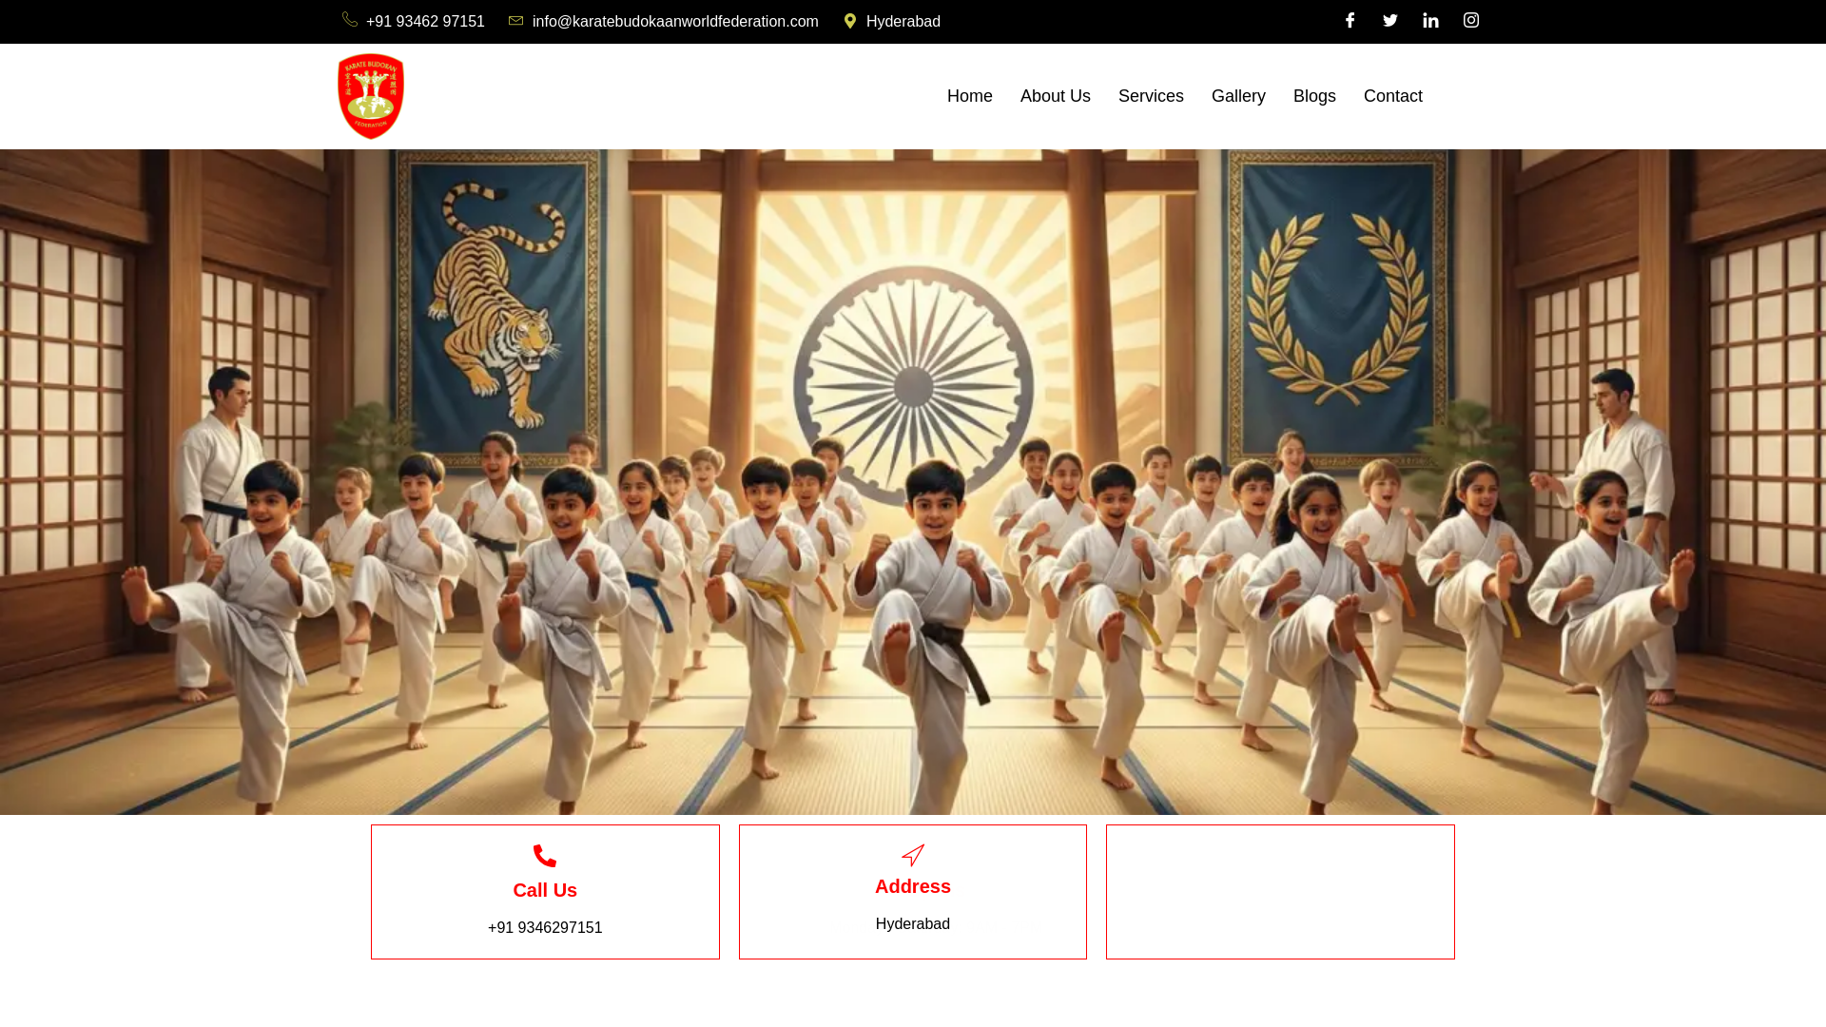Click the info@karatebudokaanworldfederation.com email link
Screen dimensions: 1826x1027
pos(675,21)
